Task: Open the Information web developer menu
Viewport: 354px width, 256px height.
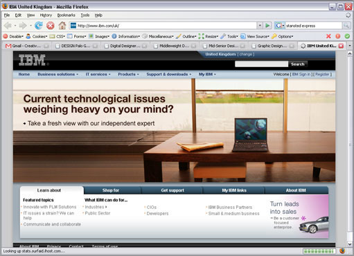Action: tap(126, 37)
